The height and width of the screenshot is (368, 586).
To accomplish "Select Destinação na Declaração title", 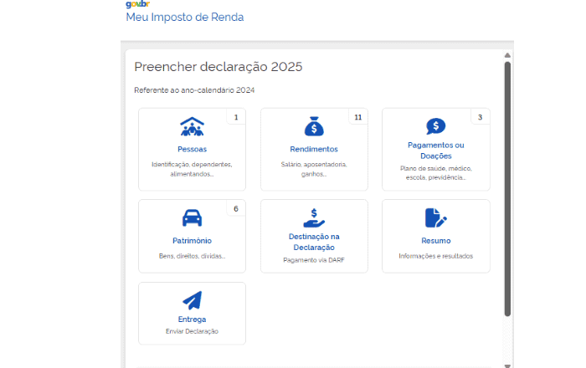I will 314,242.
